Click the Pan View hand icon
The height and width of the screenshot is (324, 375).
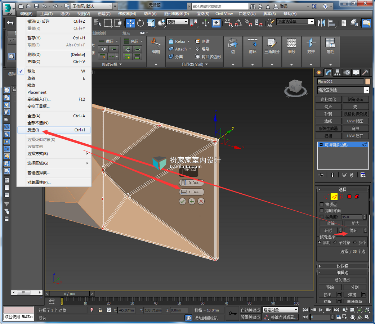(352, 317)
